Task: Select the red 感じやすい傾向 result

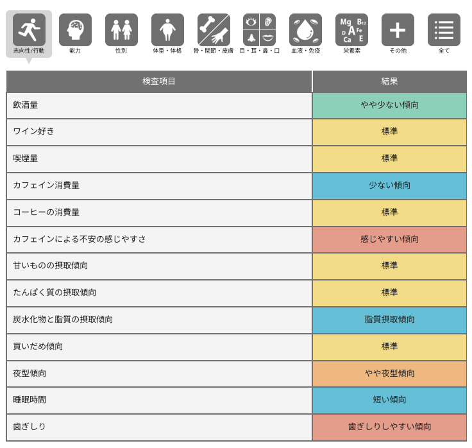Action: [389, 239]
